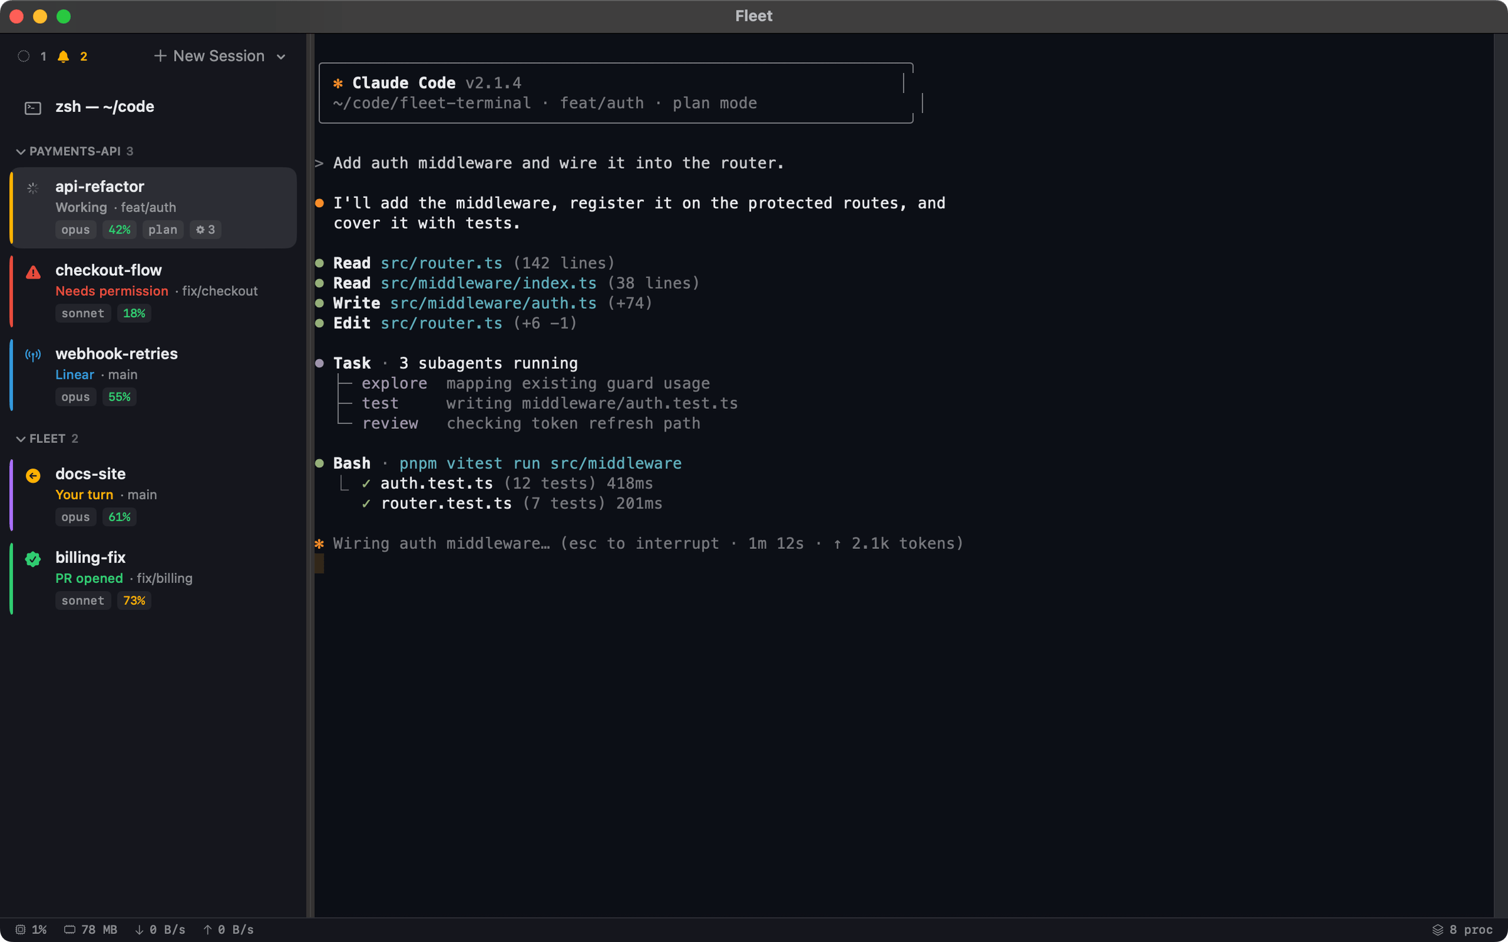Image resolution: width=1508 pixels, height=942 pixels.
Task: Click the broadcast icon on webhook-retries
Action: [33, 355]
